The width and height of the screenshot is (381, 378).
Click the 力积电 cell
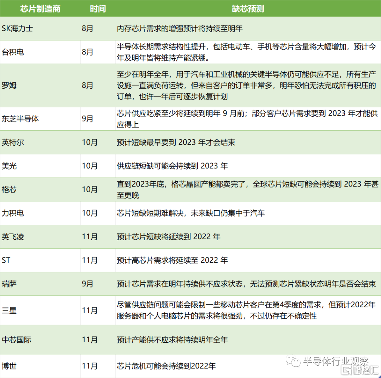pyautogui.click(x=12, y=213)
